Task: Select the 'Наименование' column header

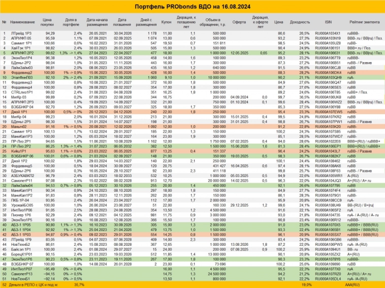Action: 22,22
